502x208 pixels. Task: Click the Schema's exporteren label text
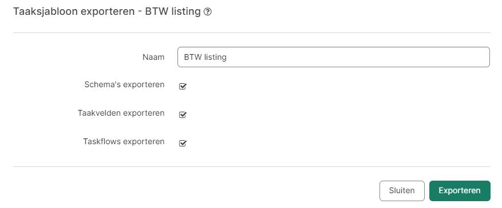point(124,85)
